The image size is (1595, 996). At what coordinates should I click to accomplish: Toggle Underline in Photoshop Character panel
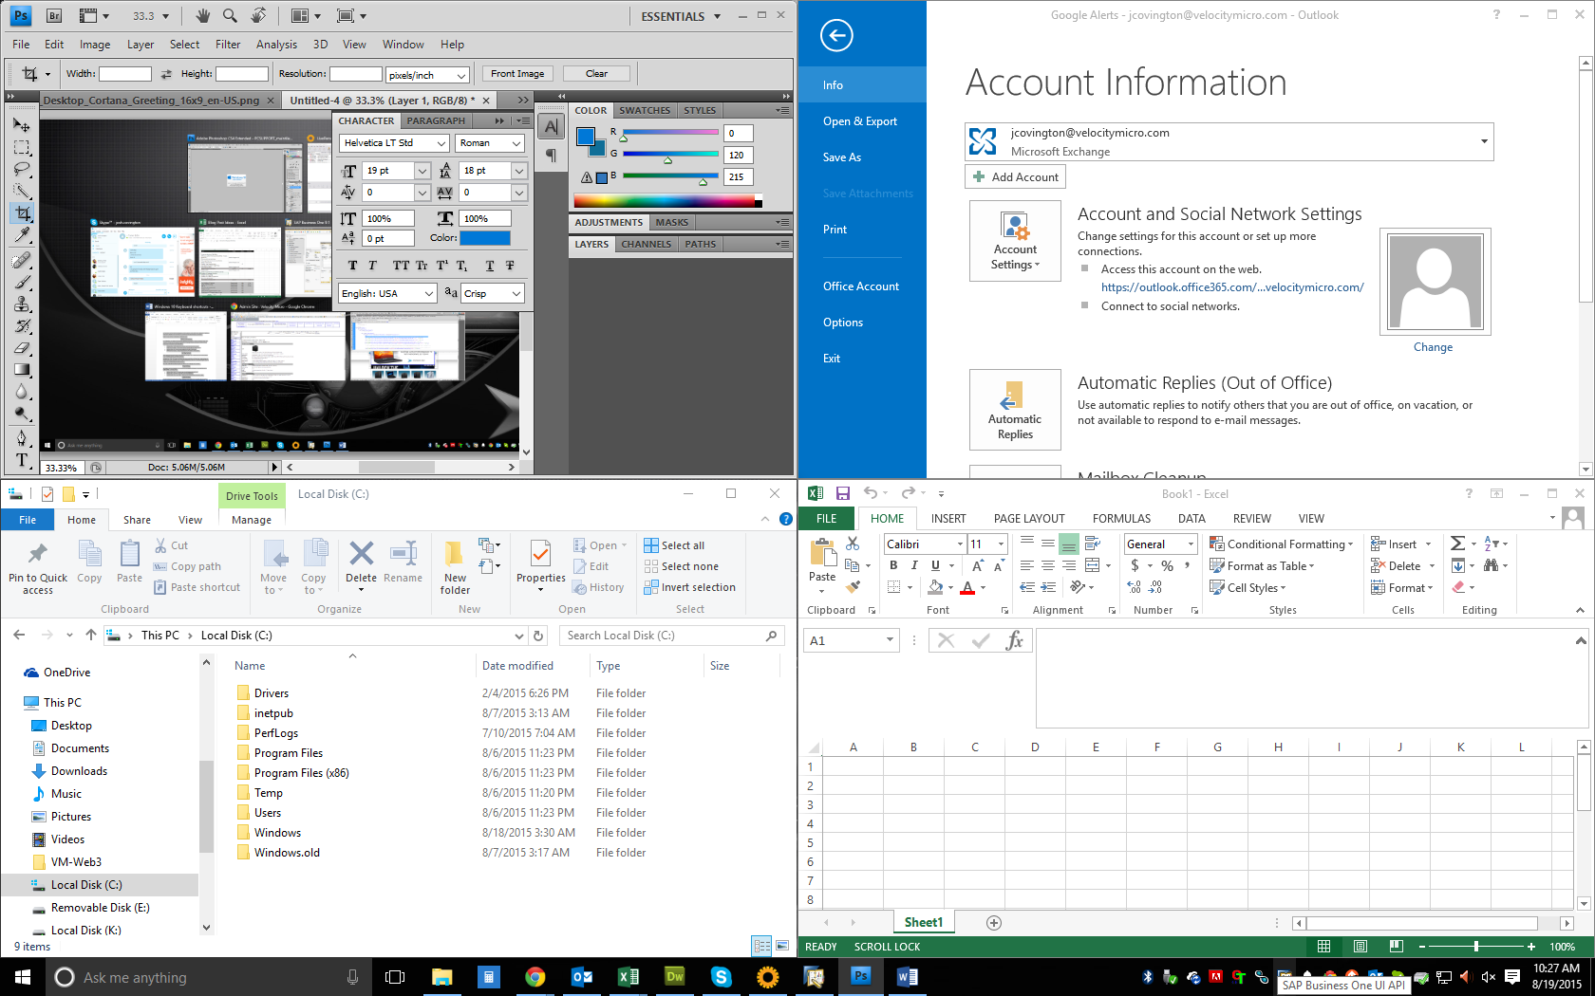coord(490,266)
